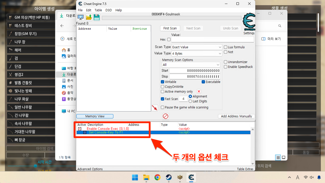
Task: Open the Help menu
Action: pos(118,10)
